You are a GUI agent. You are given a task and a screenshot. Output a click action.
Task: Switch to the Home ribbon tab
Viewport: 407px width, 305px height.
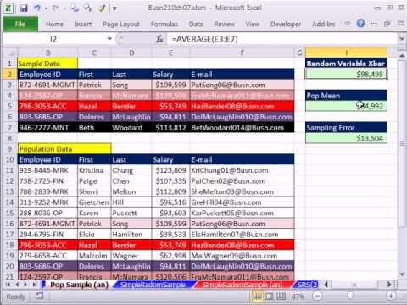coord(54,25)
